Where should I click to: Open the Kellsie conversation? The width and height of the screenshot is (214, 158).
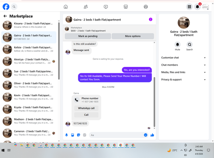29,49
